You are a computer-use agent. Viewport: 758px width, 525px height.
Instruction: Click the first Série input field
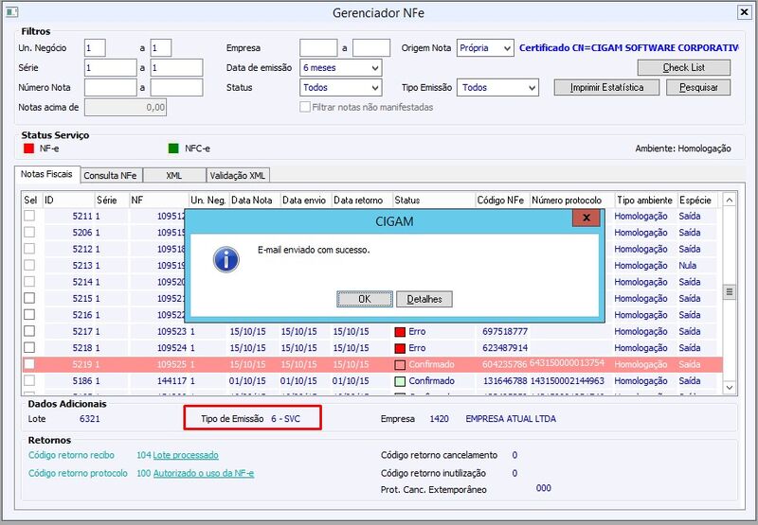111,68
